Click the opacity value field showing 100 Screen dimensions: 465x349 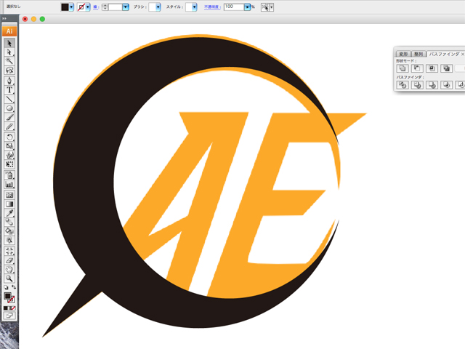(234, 7)
